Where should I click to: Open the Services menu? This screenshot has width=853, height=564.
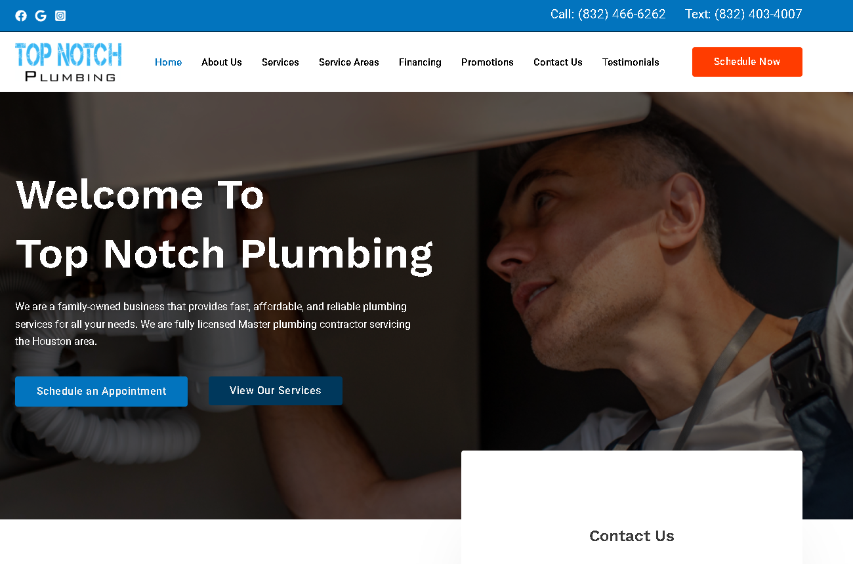(280, 62)
